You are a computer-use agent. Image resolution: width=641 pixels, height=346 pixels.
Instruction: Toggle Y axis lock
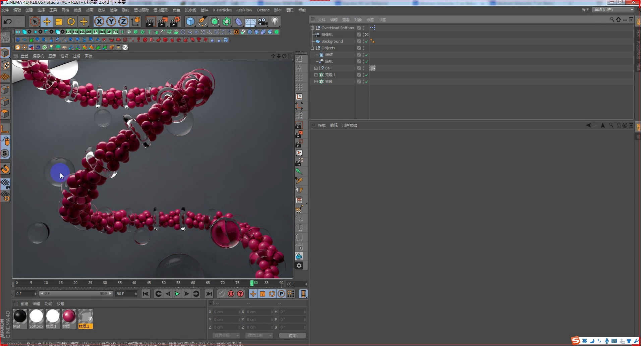pos(111,22)
